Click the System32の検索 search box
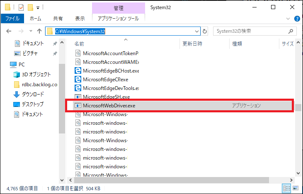This screenshot has width=303, height=194. (255, 32)
